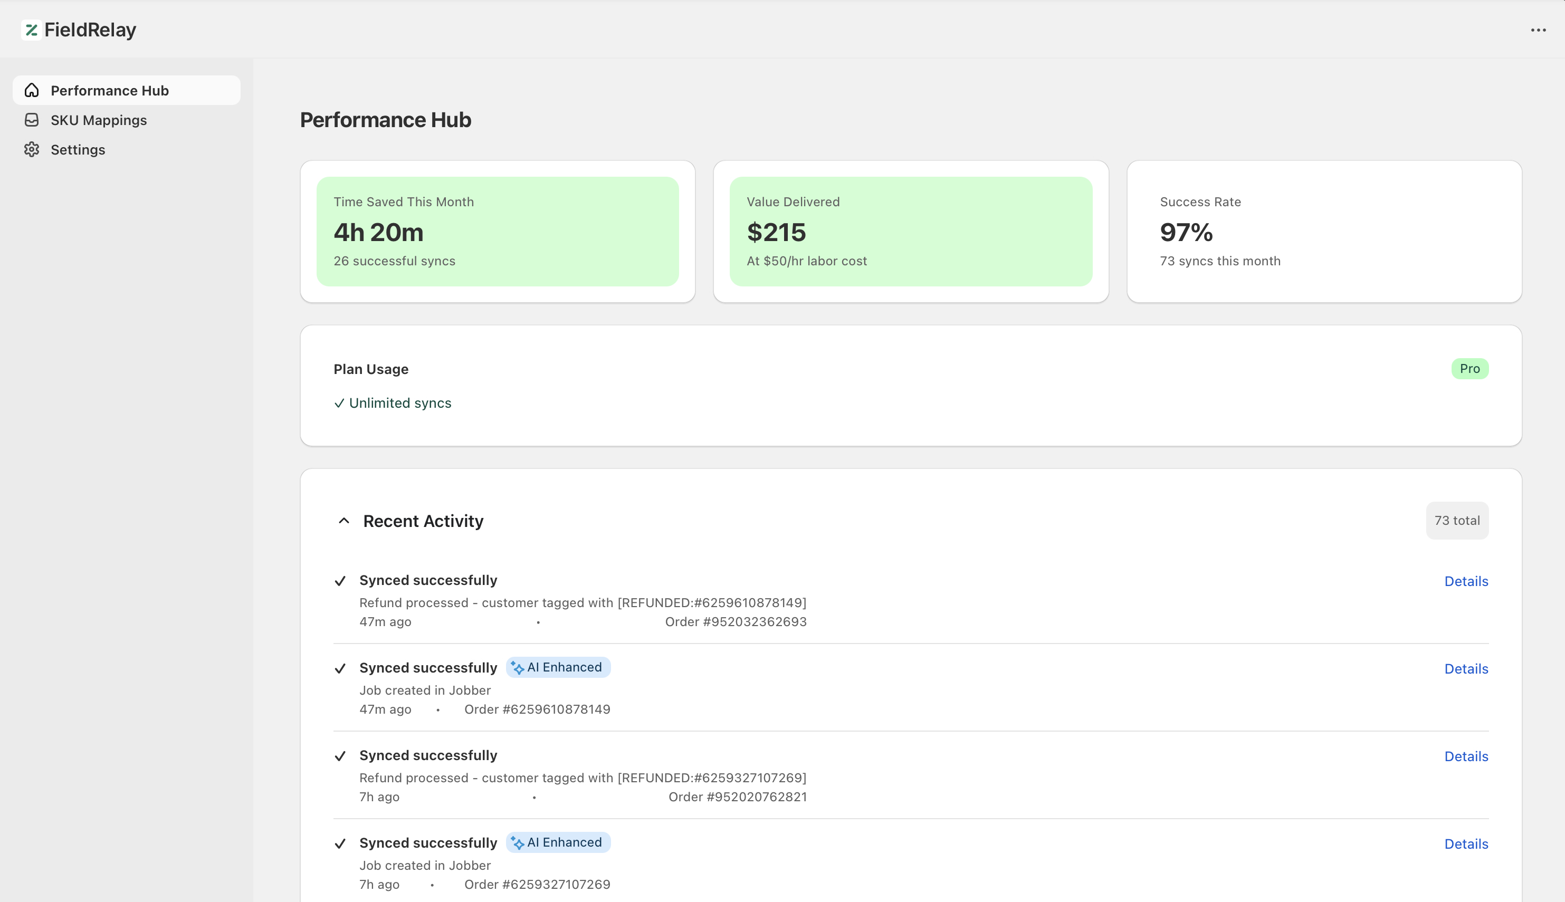View Details for order #6259327107269

(1465, 844)
